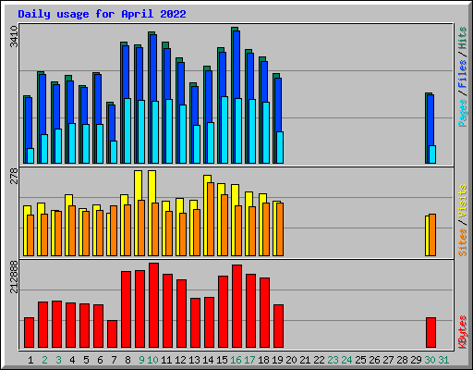Click day 20 on the date axis

coord(291,360)
